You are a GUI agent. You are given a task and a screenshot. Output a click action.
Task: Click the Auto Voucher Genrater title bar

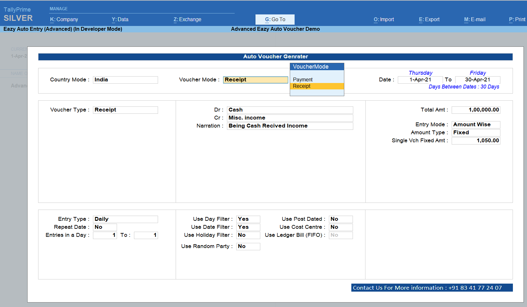(x=275, y=57)
